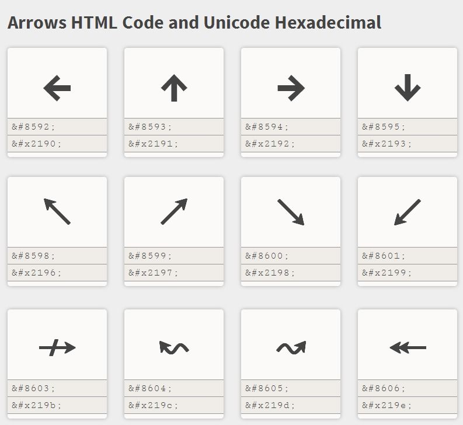Select the &#x219e; hex code field
Image resolution: width=463 pixels, height=425 pixels.
point(408,405)
